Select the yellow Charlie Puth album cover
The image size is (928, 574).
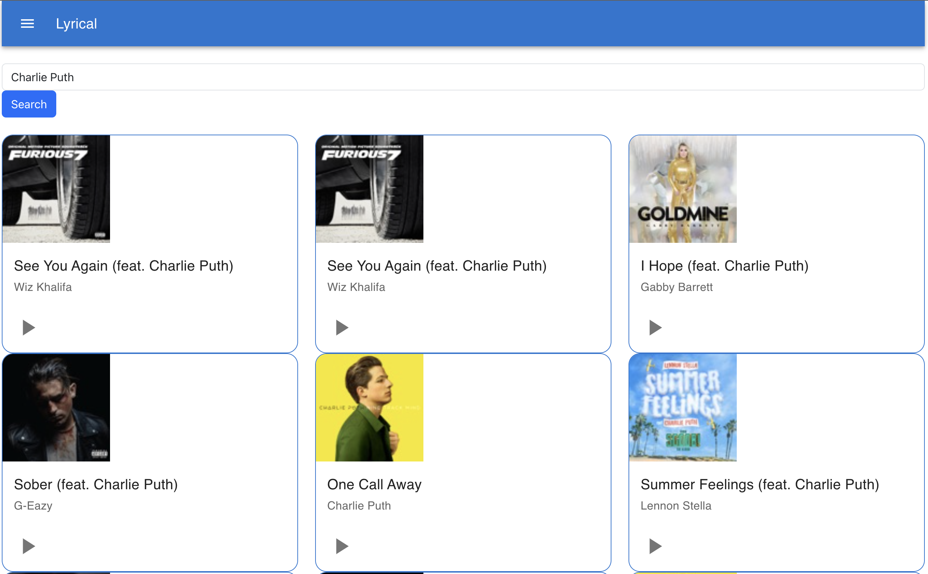click(369, 408)
